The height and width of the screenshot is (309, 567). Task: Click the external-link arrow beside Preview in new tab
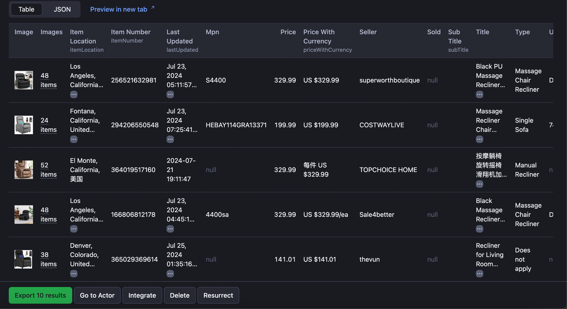pos(153,7)
